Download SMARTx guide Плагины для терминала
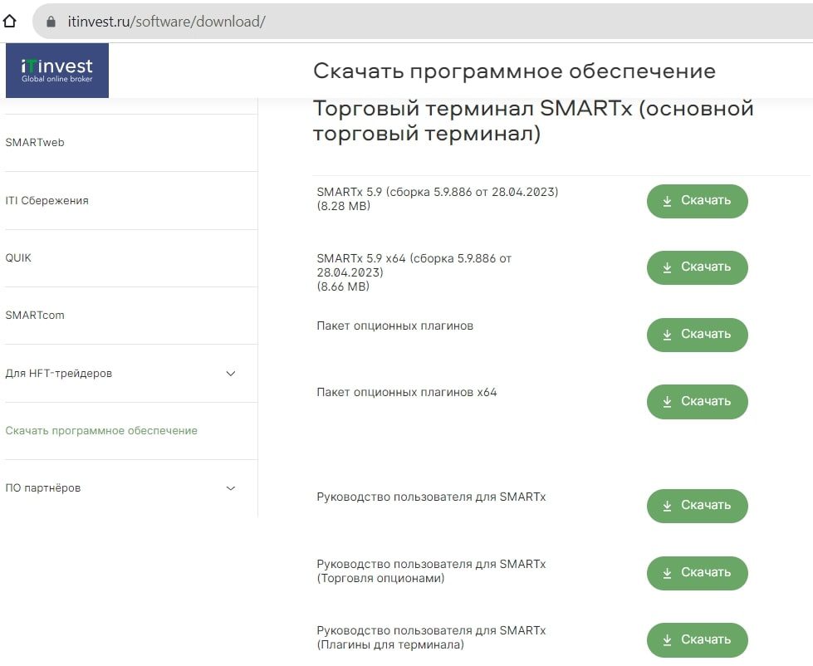Screen dimensions: 813x666 697,639
